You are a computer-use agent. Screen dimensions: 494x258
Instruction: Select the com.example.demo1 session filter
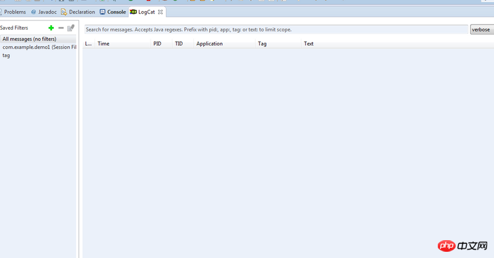[38, 47]
